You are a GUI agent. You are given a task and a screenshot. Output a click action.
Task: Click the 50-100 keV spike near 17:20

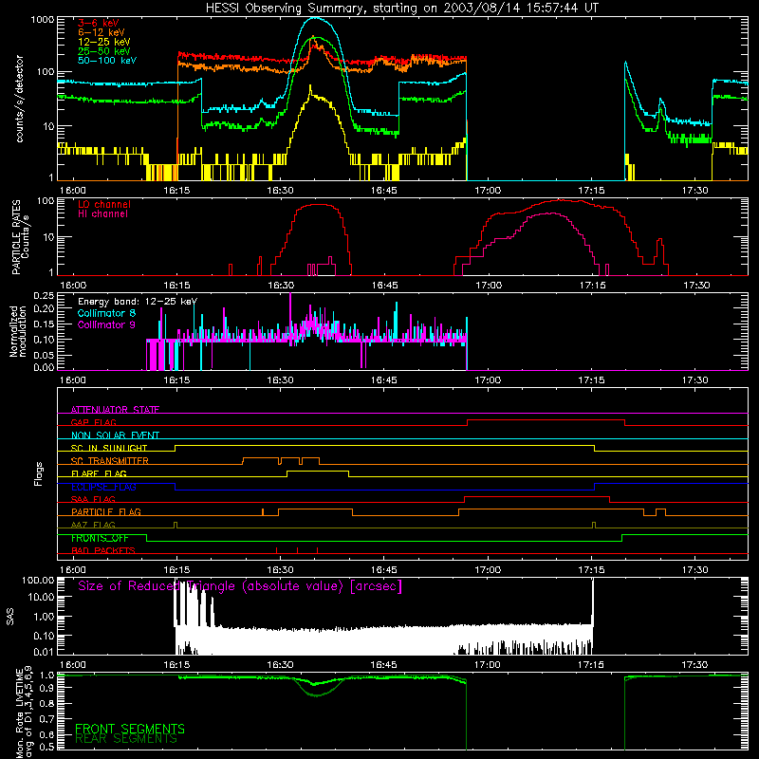point(626,64)
